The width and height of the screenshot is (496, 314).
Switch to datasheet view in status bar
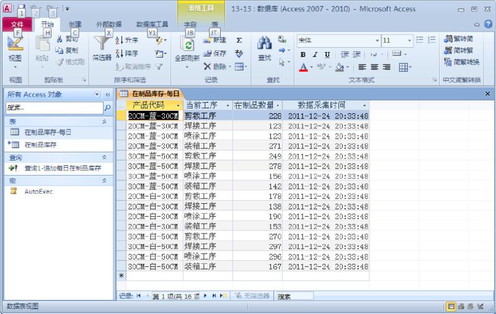click(451, 306)
